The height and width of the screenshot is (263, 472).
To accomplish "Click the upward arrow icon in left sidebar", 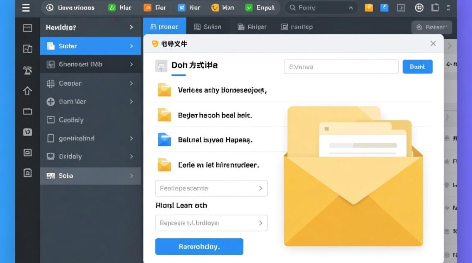I will pyautogui.click(x=27, y=91).
